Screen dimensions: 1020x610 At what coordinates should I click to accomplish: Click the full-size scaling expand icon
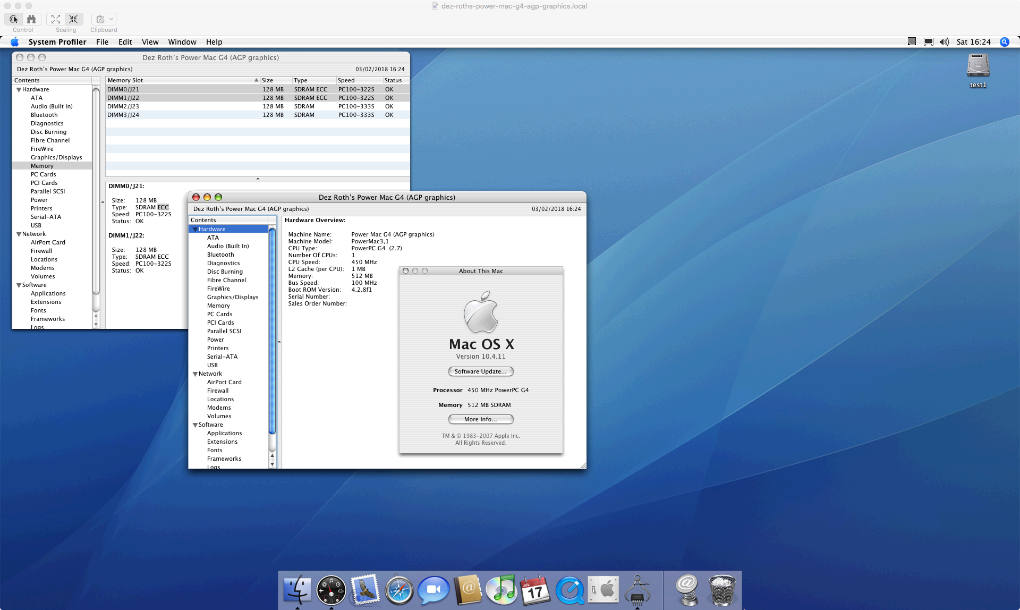(56, 19)
